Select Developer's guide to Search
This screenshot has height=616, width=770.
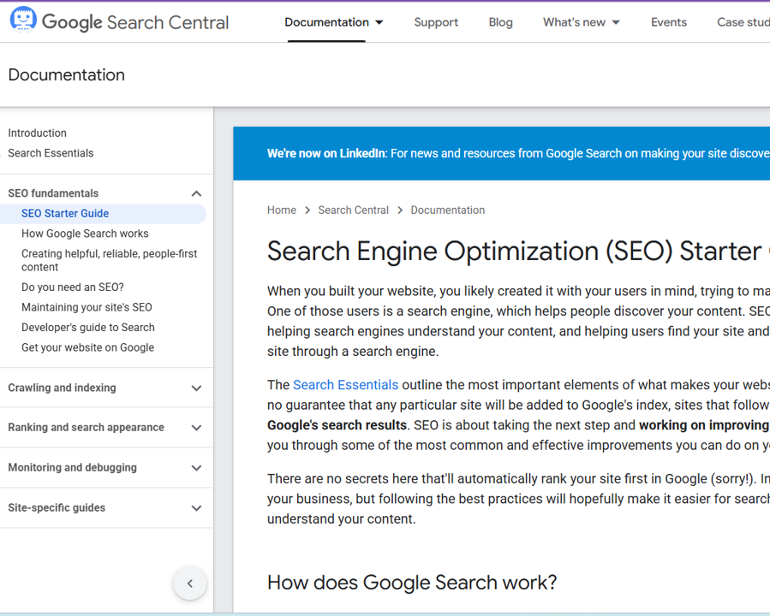click(x=88, y=328)
